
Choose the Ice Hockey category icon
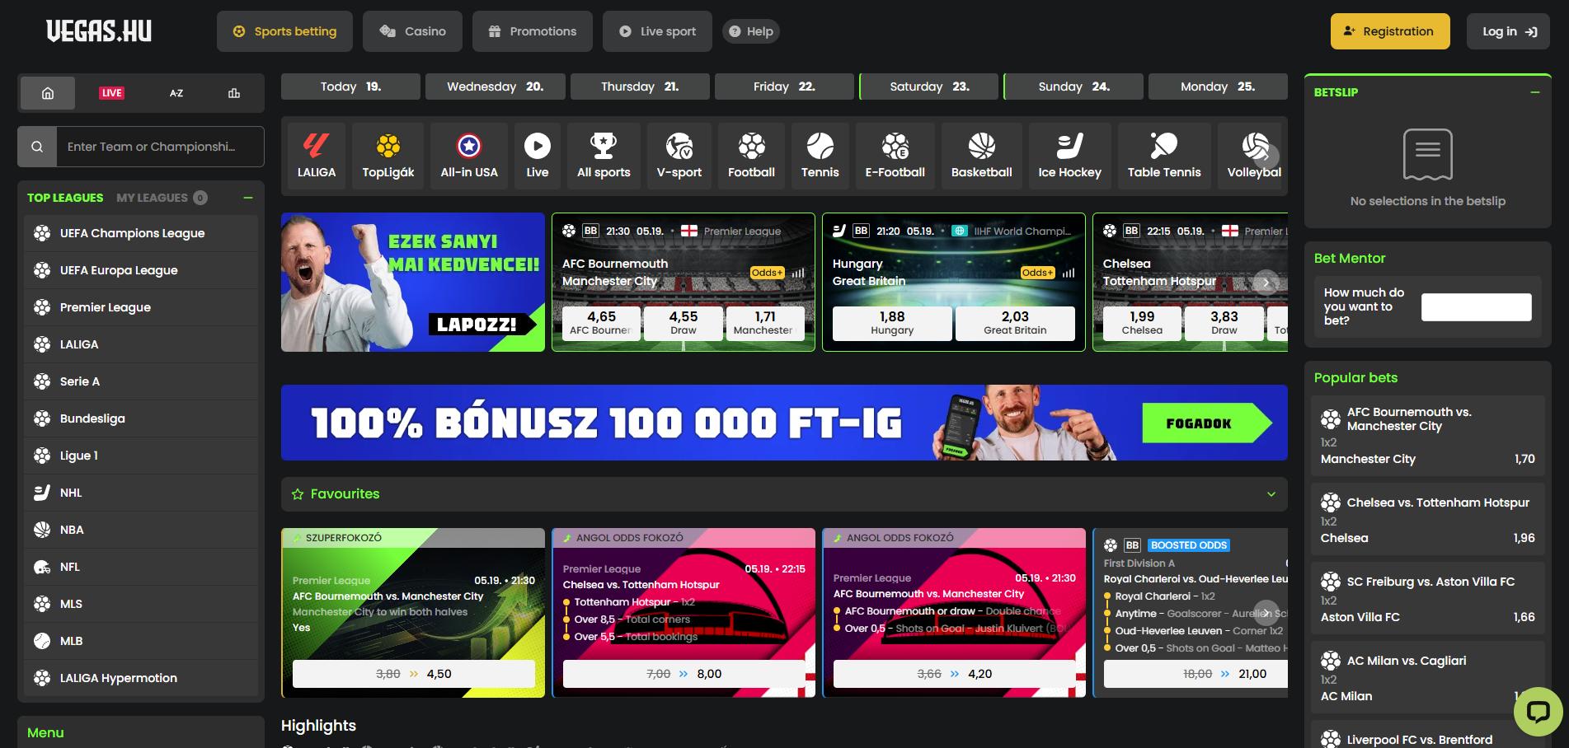tap(1070, 157)
